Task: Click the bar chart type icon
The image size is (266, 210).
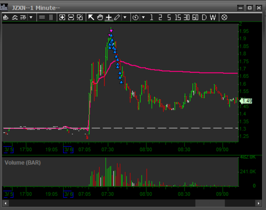Action: [x=6, y=17]
